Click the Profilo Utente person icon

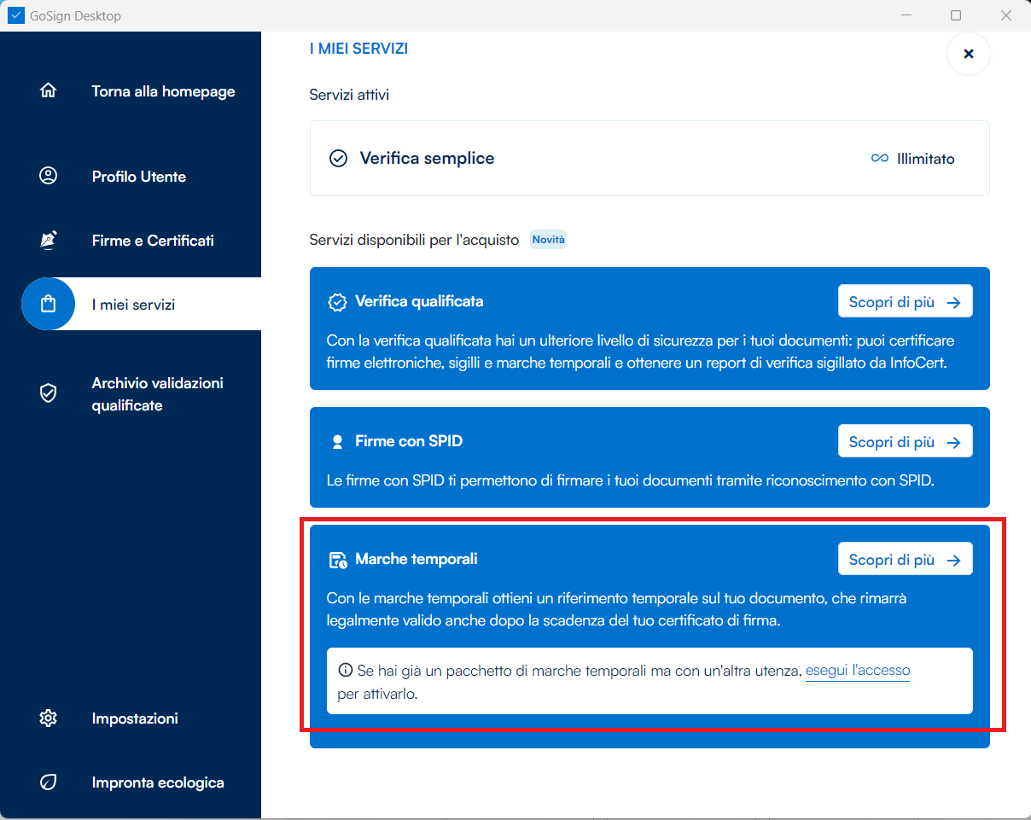click(x=49, y=176)
